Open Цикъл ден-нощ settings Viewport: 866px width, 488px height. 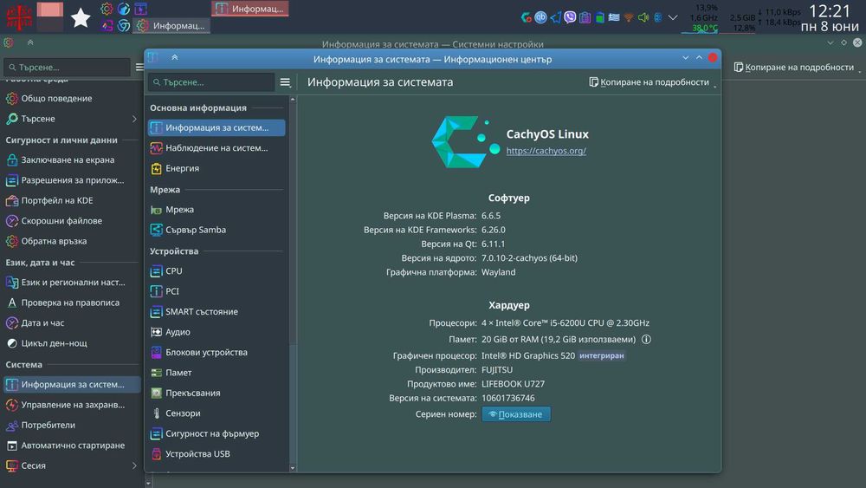point(72,343)
